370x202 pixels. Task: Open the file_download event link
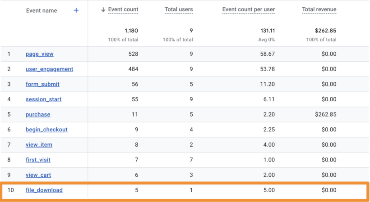[44, 190]
